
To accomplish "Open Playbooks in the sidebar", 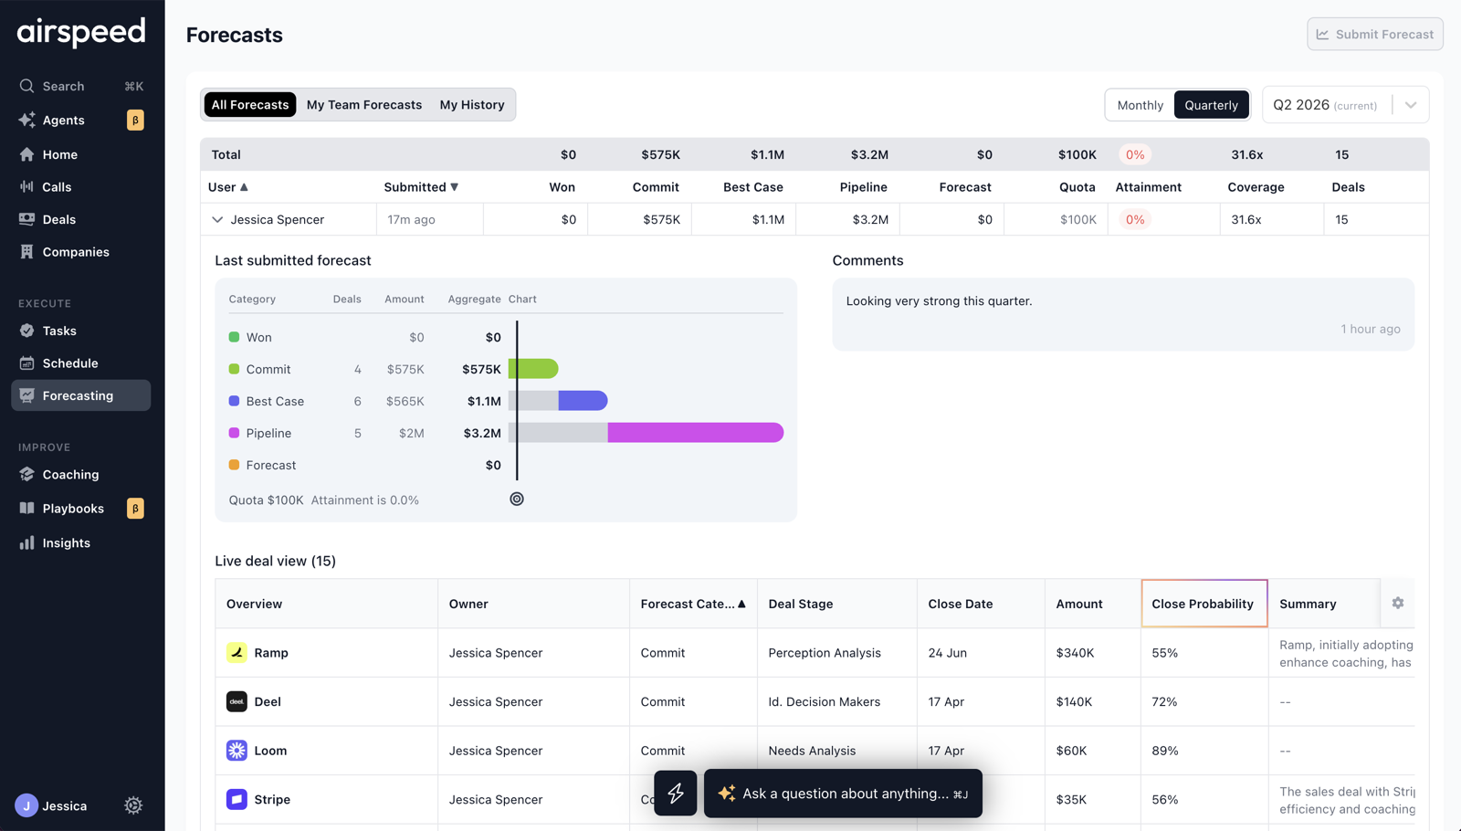I will click(81, 509).
